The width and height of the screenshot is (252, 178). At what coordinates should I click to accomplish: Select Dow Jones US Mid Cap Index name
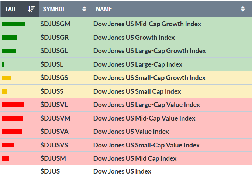point(135,158)
